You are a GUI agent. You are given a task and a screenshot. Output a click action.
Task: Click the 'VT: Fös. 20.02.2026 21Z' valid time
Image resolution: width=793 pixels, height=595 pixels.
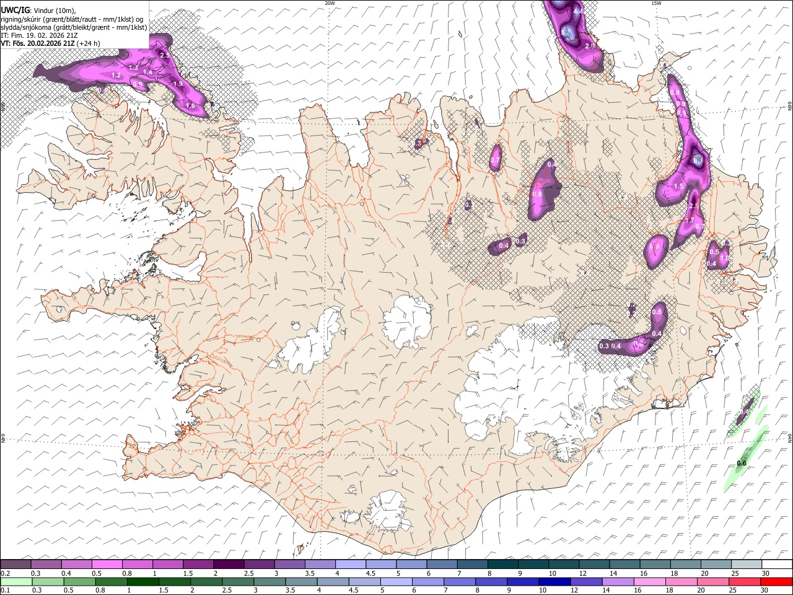click(x=38, y=43)
